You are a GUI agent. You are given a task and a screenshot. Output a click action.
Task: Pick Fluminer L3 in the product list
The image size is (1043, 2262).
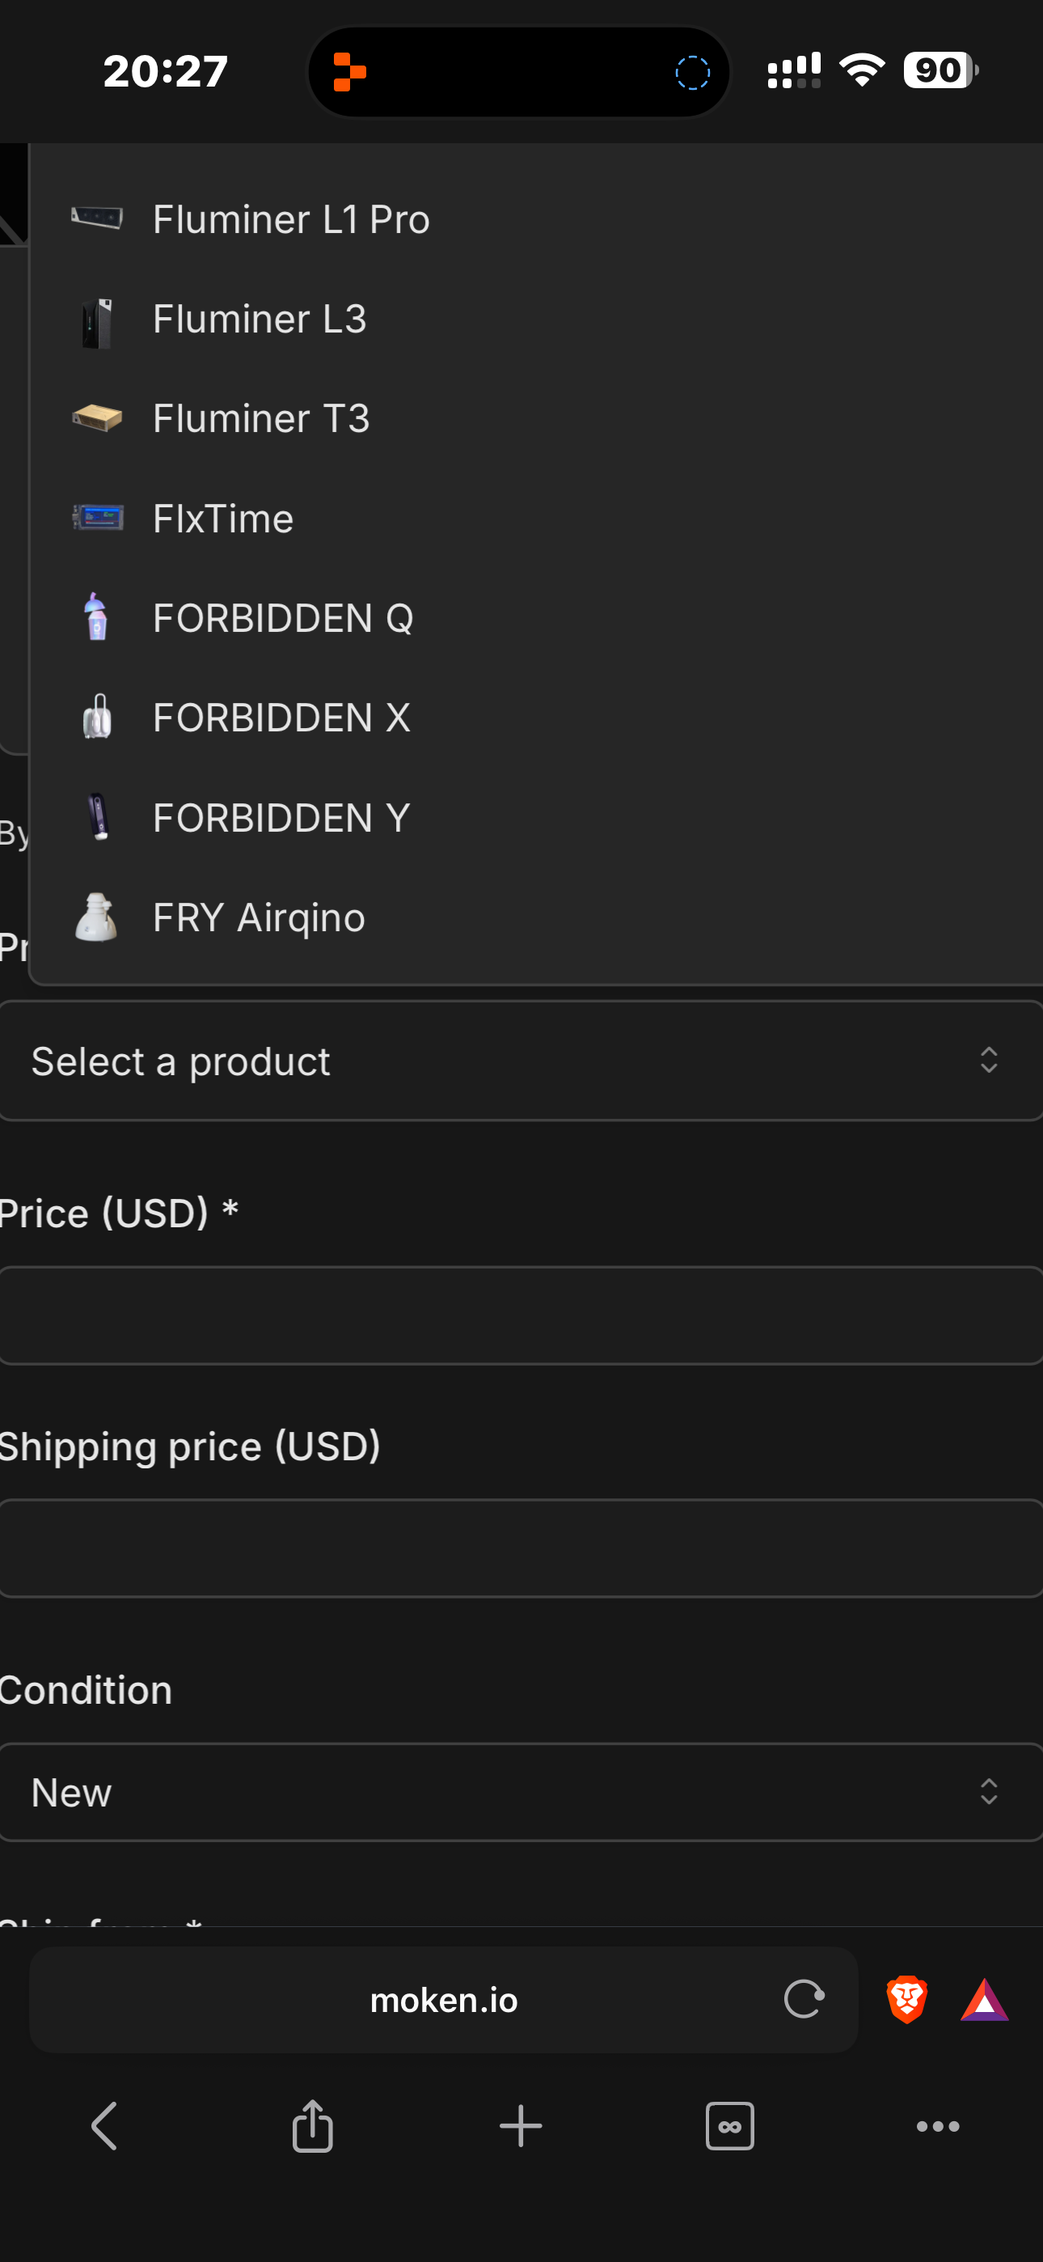click(259, 319)
